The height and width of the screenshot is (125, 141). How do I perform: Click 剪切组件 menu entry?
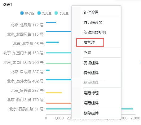tap(91, 63)
